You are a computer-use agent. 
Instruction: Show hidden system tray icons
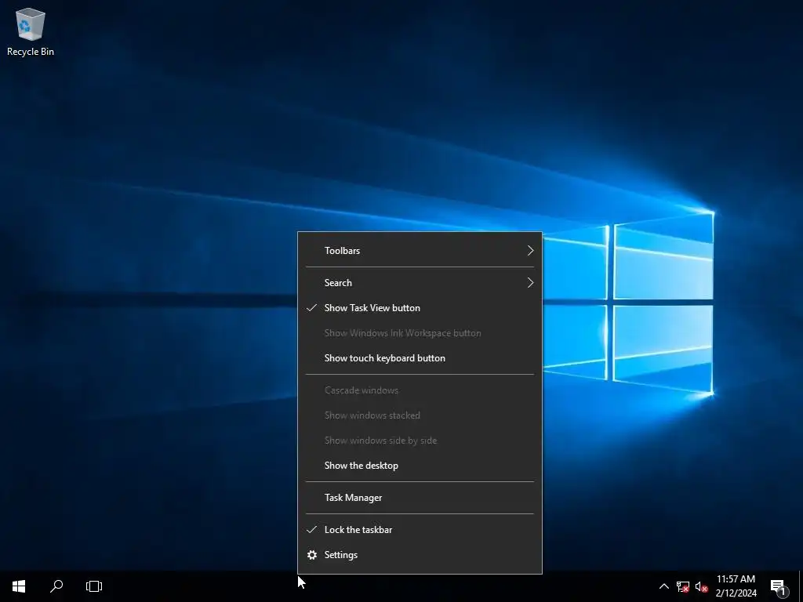coord(663,586)
